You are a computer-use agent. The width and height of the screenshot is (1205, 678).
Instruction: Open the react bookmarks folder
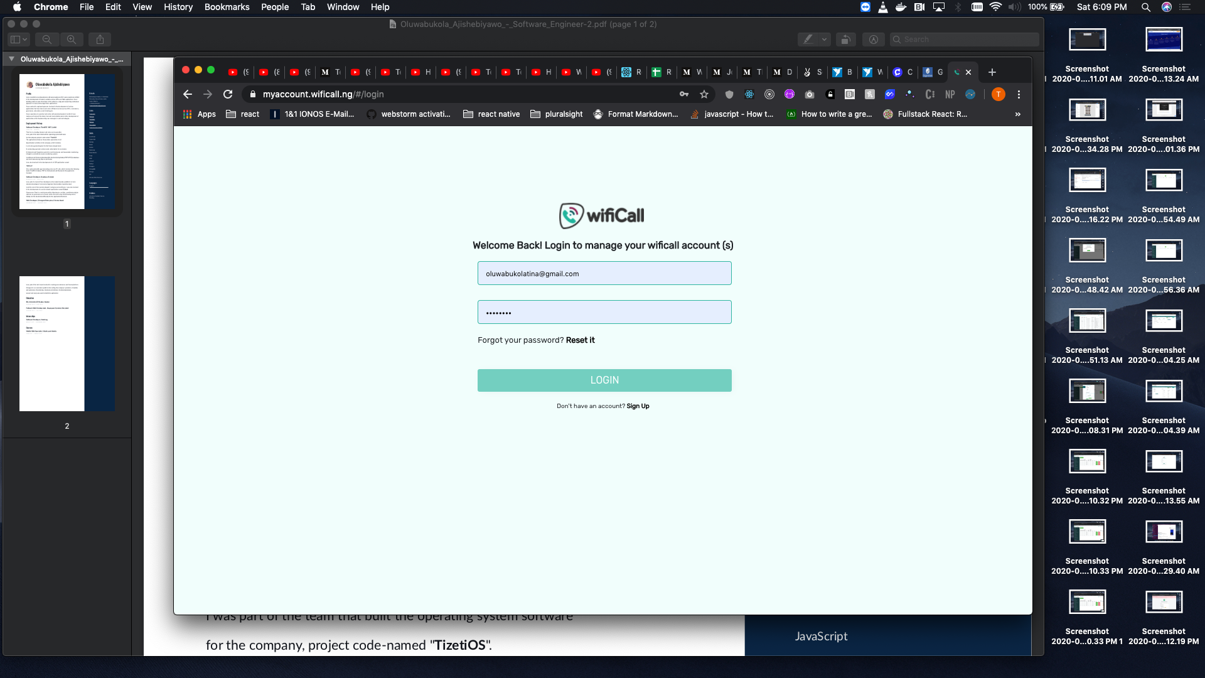pyautogui.click(x=242, y=114)
